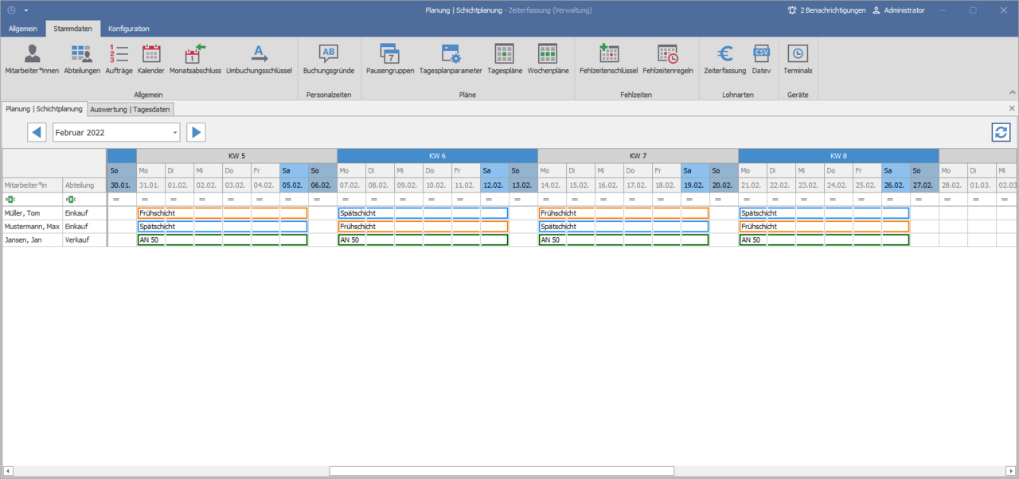The image size is (1019, 479).
Task: Select Mustermann's Spätschicht bar in KW 5
Action: 222,227
